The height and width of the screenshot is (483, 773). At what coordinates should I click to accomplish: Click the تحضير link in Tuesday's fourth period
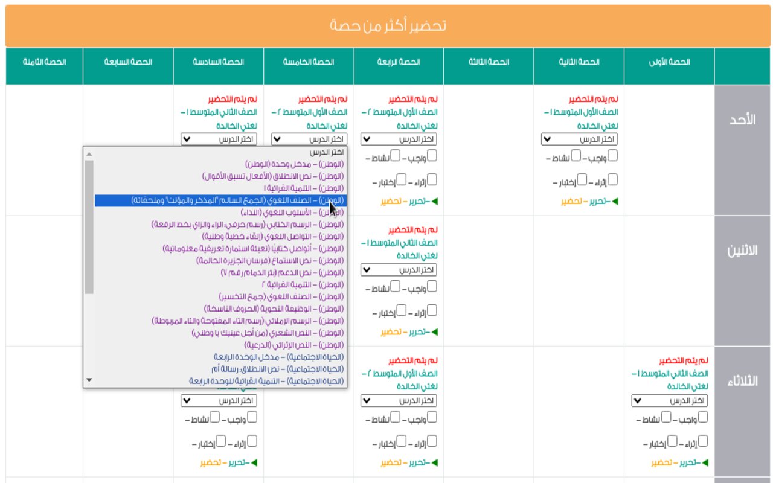click(x=391, y=462)
